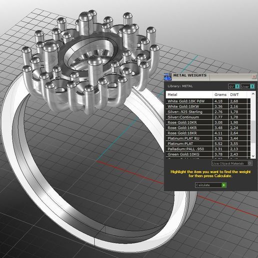Click the metal list scroll-down arrow
Viewport: 258px width, 258px height.
[x=253, y=156]
